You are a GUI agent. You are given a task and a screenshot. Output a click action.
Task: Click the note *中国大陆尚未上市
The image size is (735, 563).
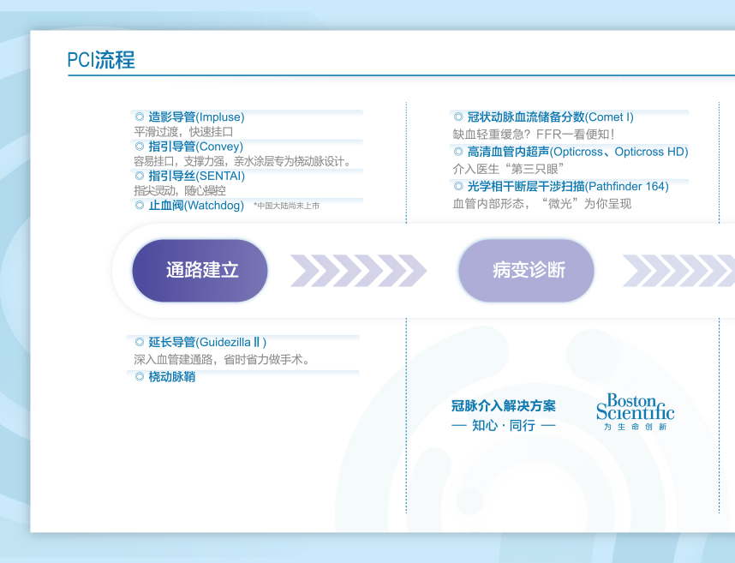pos(286,206)
